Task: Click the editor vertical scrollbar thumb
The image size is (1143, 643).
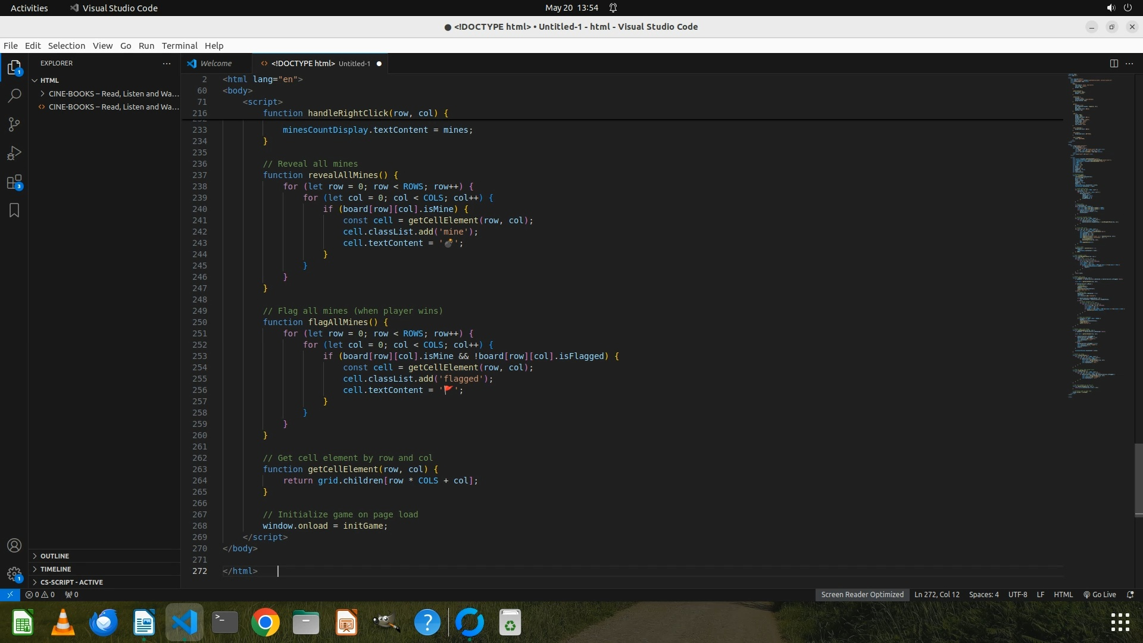Action: pos(1138,479)
